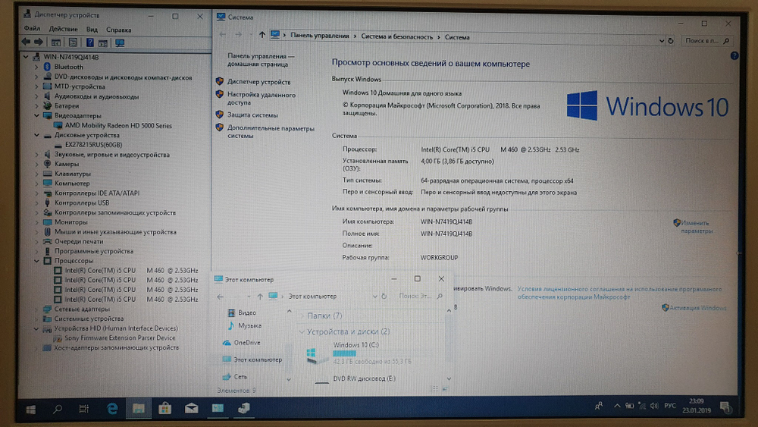Open the Start menu Windows icon
The width and height of the screenshot is (758, 427).
[x=30, y=410]
